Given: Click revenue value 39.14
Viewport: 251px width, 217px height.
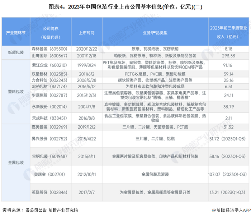Looking at the screenshot, I should click(228, 74).
